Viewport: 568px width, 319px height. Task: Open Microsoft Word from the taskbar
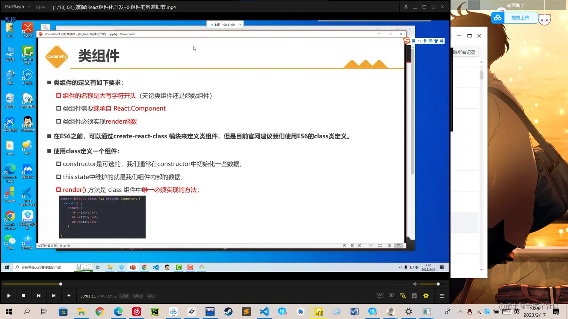click(354, 312)
